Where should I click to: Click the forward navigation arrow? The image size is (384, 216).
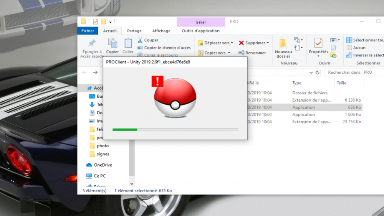coord(95,72)
